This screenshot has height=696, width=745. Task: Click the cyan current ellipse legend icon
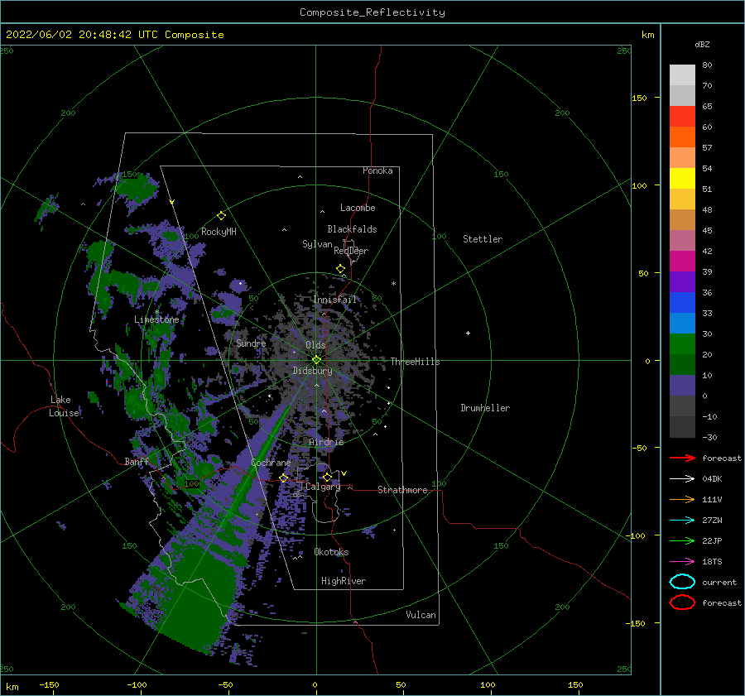pyautogui.click(x=682, y=582)
